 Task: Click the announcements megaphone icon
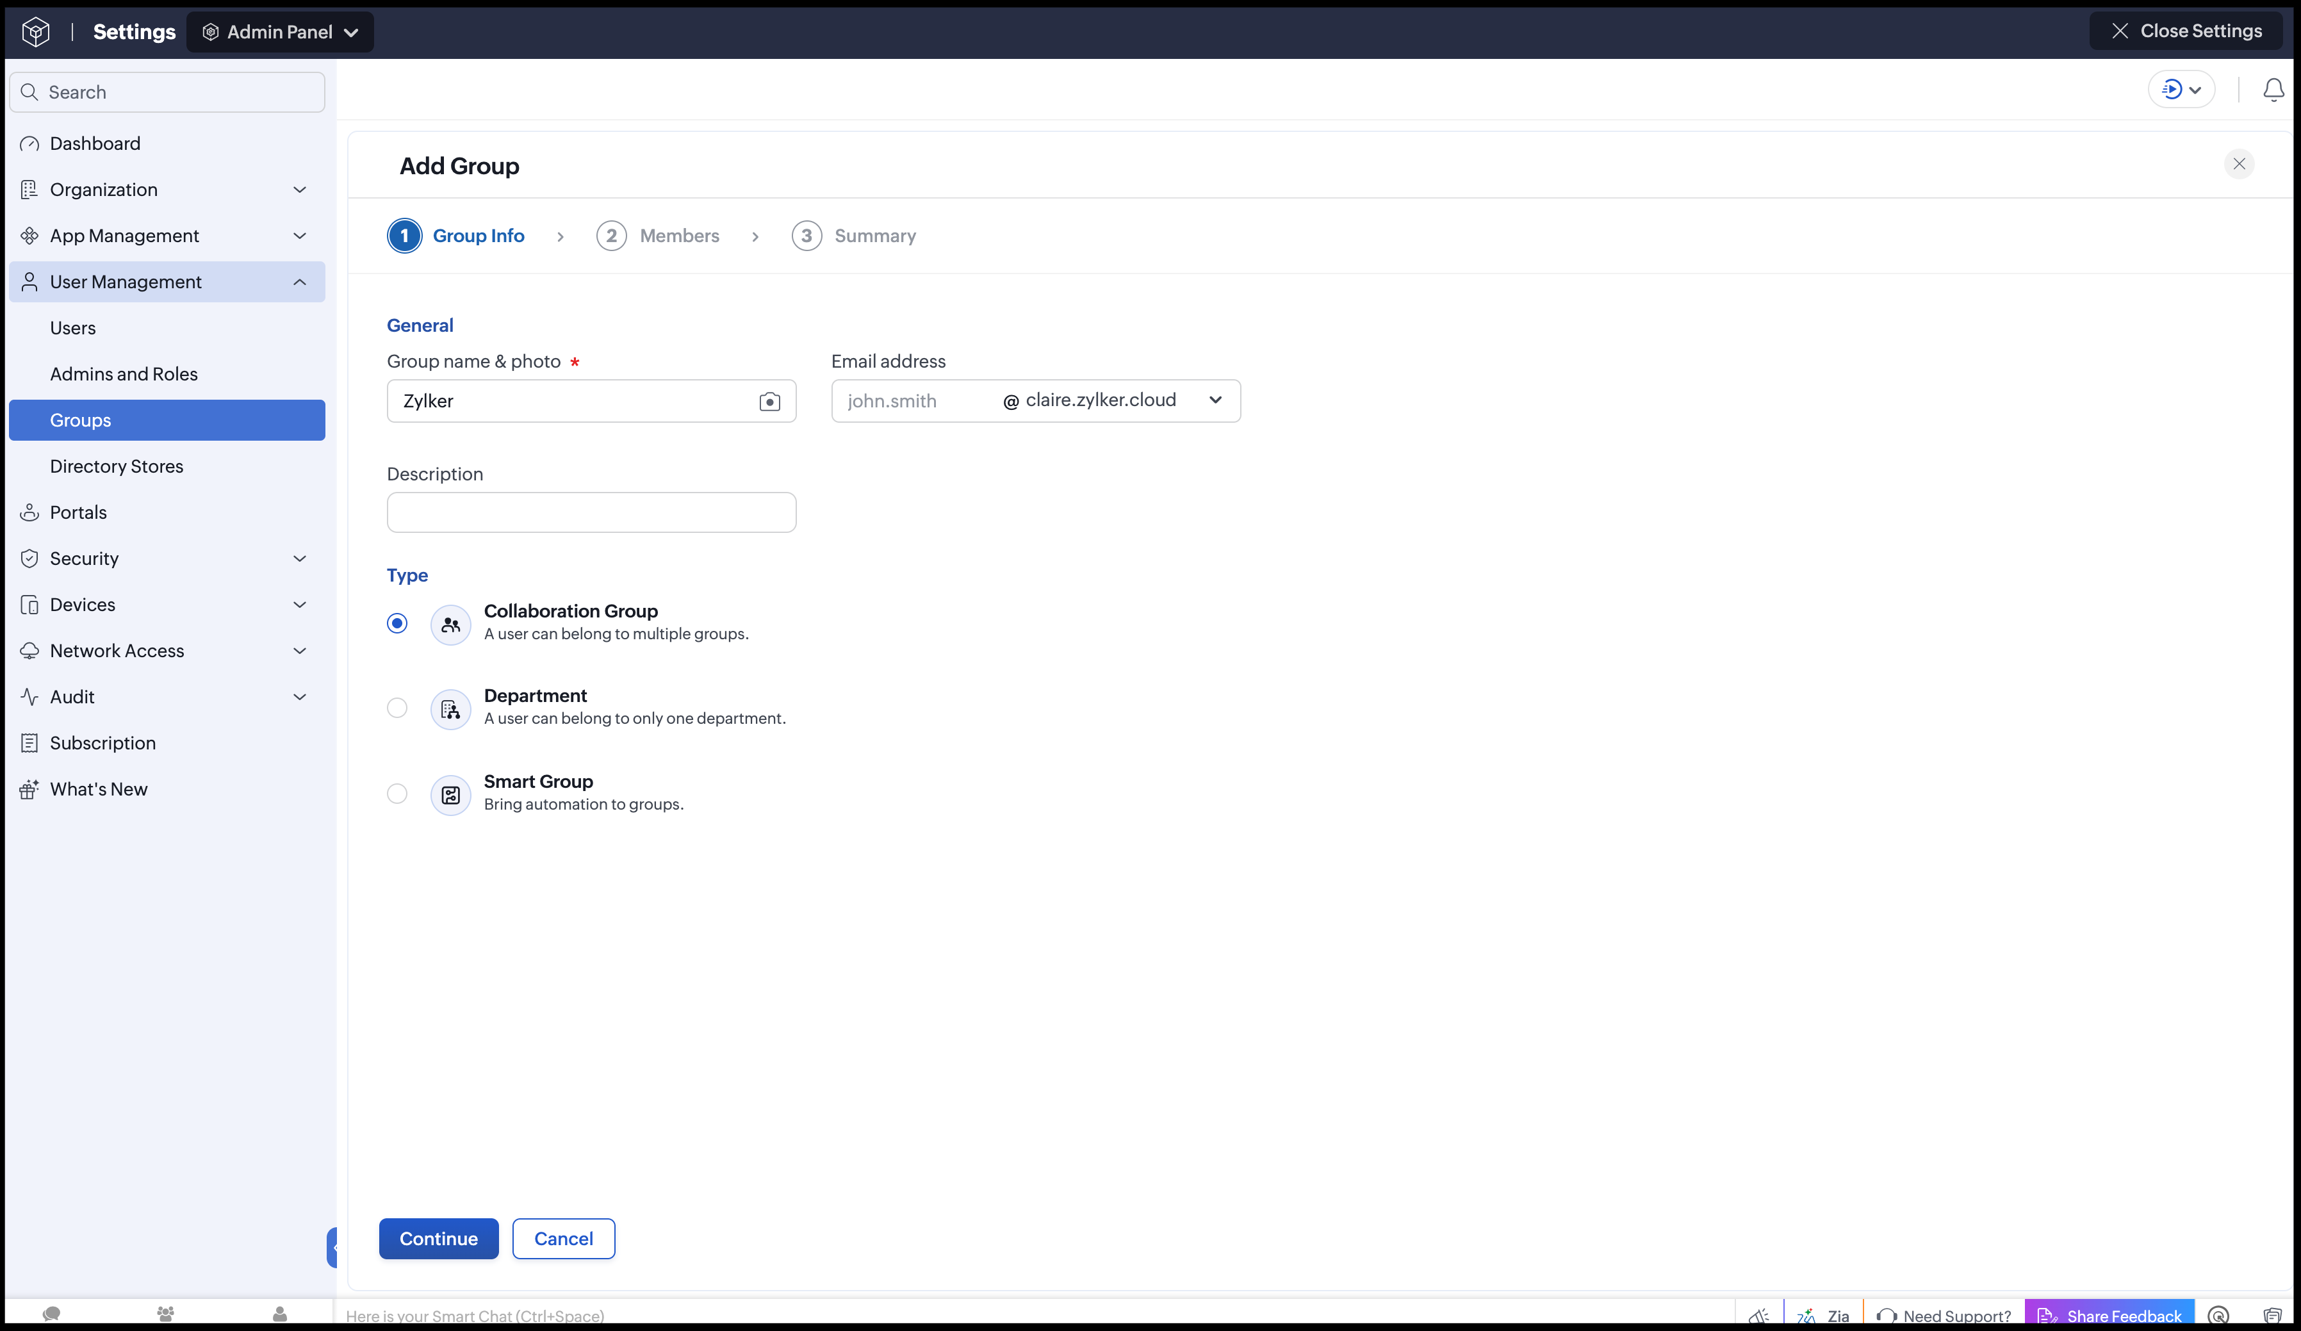click(1758, 1316)
